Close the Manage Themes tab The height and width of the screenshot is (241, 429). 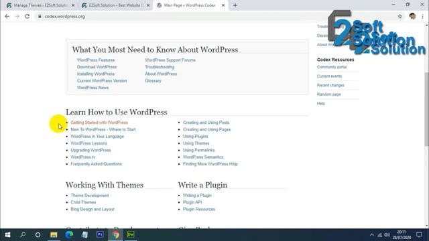73,5
